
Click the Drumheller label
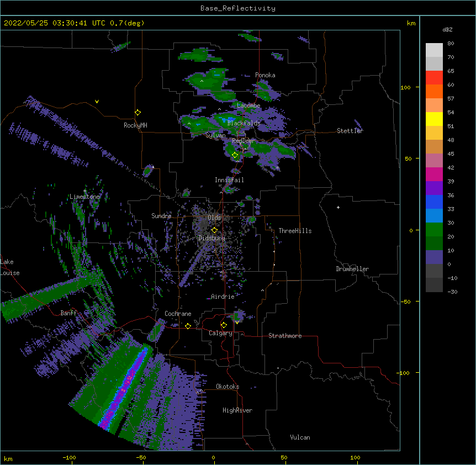click(352, 269)
